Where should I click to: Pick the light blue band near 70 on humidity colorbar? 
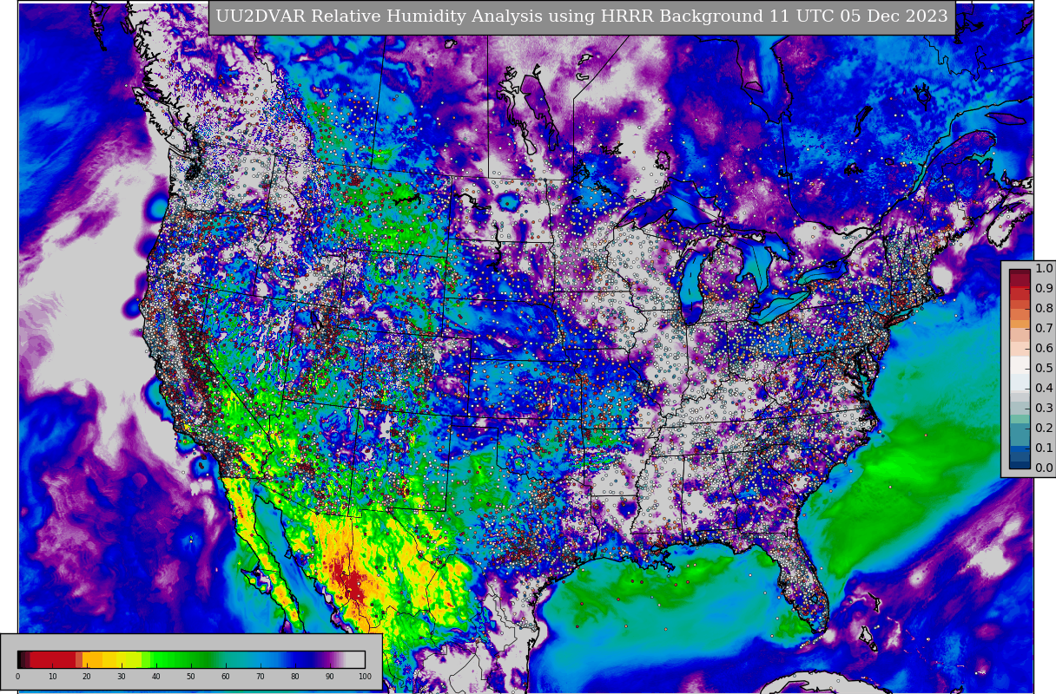[261, 659]
